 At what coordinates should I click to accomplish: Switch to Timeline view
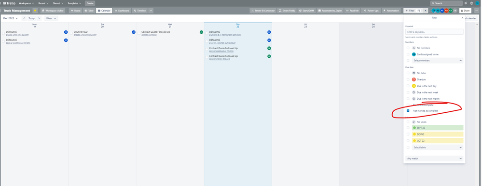[139, 11]
